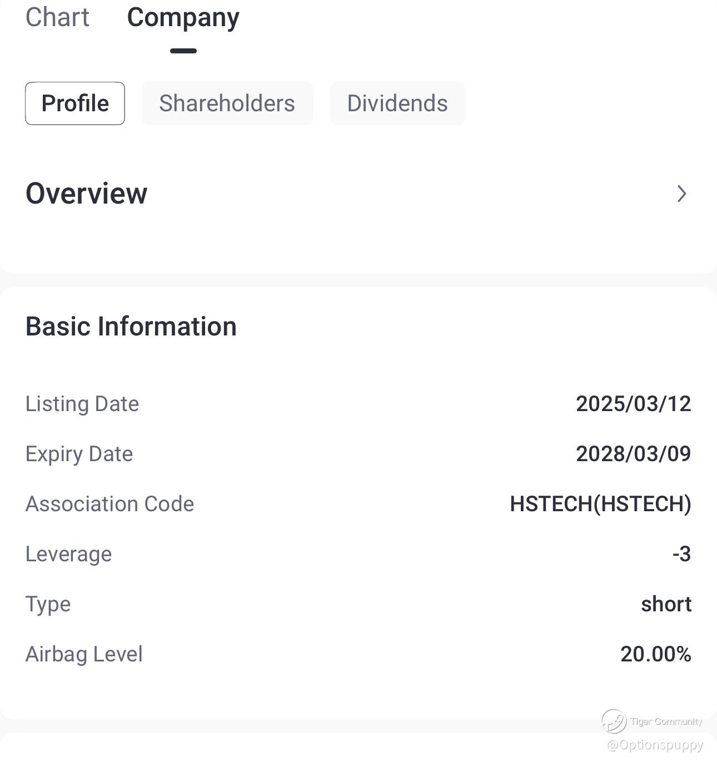
Task: Tap the Listing Date value 2025/03/12
Action: pyautogui.click(x=633, y=404)
